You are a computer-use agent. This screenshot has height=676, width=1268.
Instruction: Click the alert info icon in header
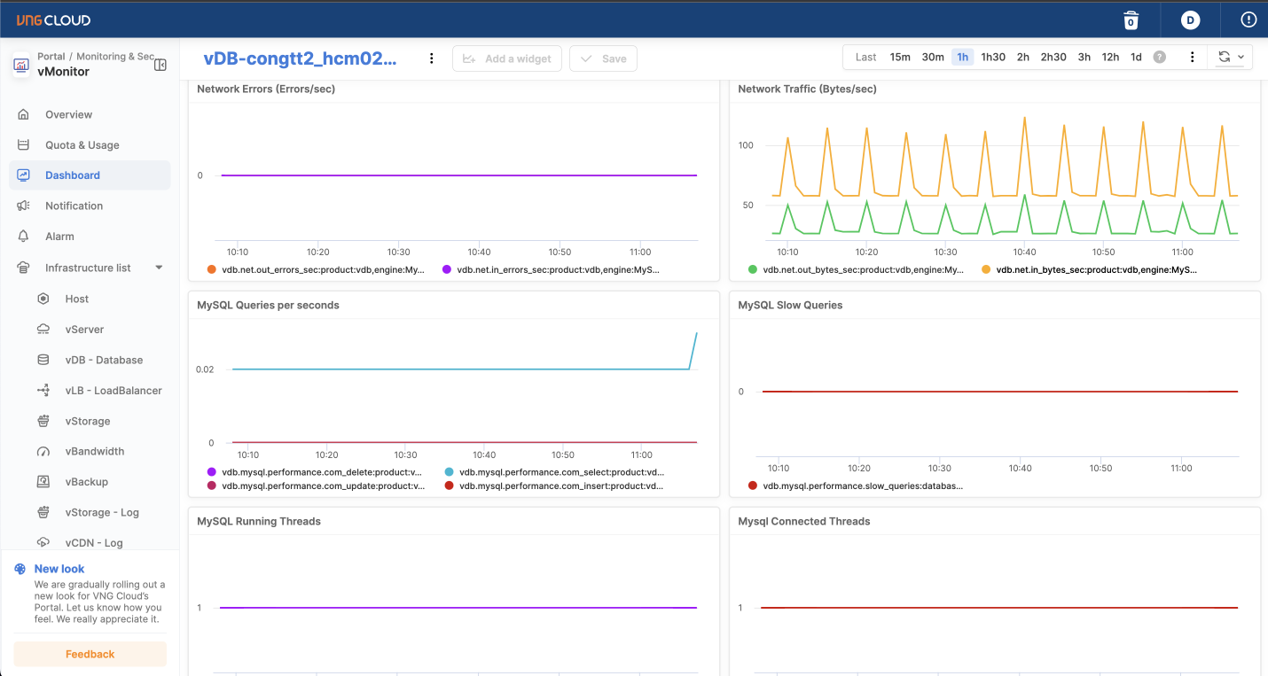(1248, 19)
